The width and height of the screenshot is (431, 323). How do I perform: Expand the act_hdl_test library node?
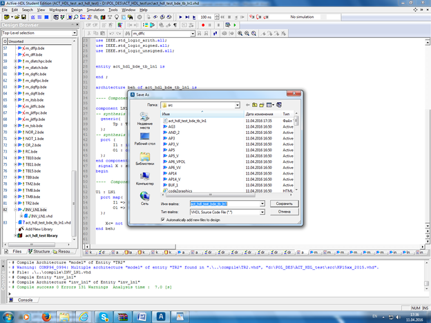point(16,236)
